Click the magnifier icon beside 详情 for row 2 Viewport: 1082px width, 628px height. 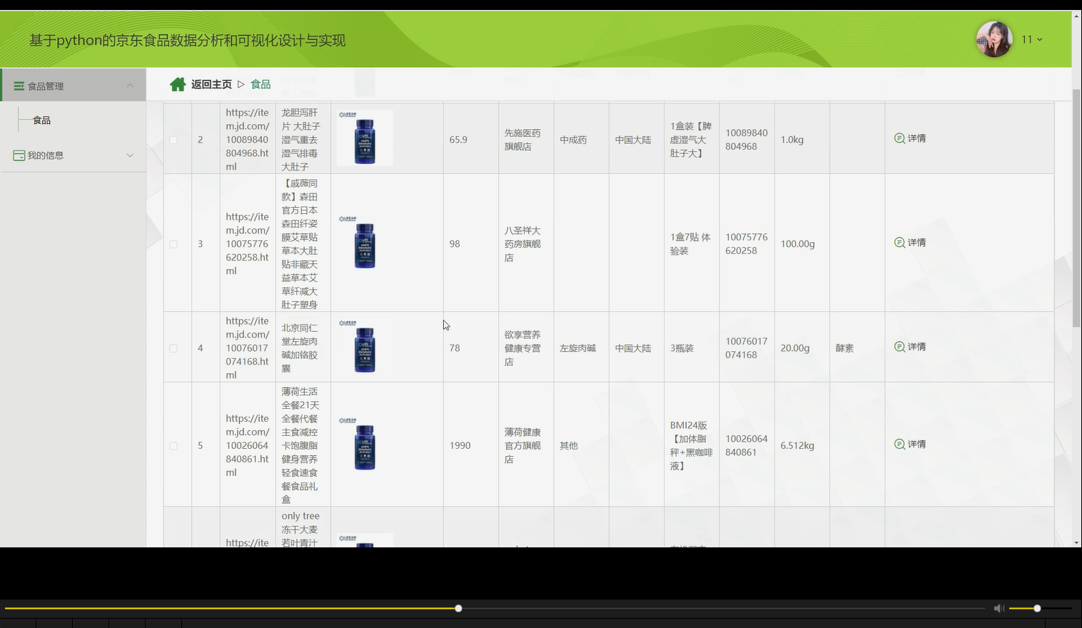click(900, 138)
